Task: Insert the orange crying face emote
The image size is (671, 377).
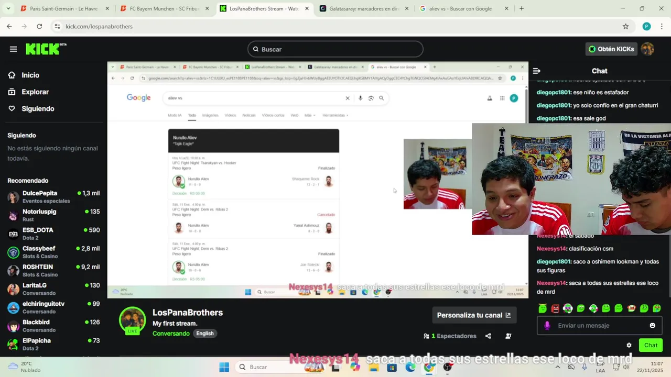Action: [632, 308]
